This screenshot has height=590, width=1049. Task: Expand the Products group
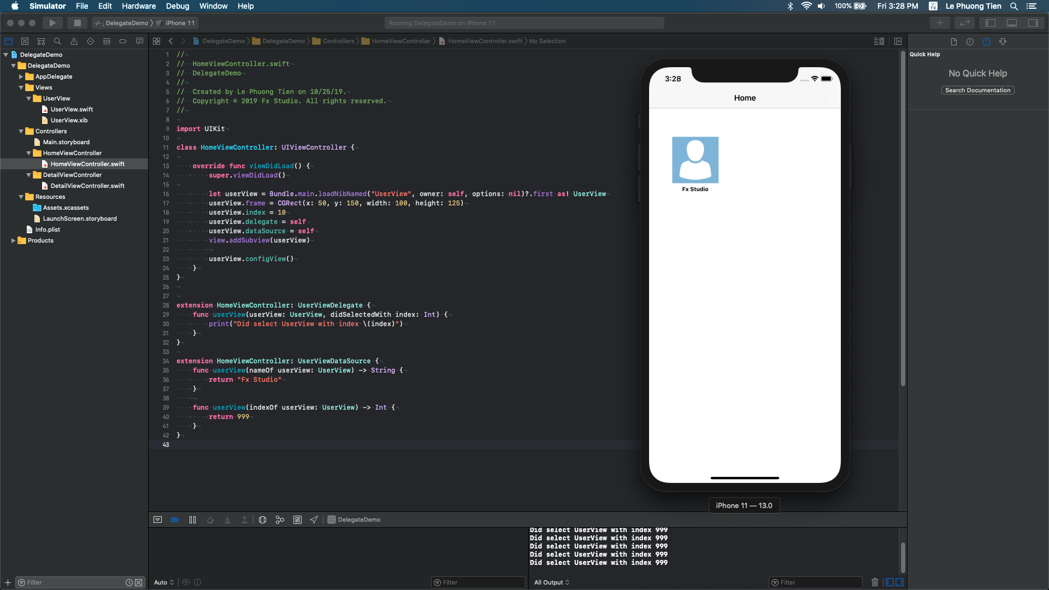coord(13,240)
